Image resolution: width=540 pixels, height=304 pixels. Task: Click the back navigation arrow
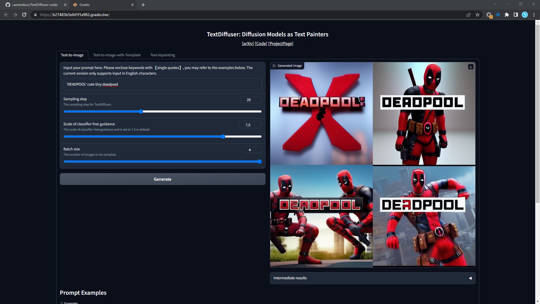coord(6,15)
